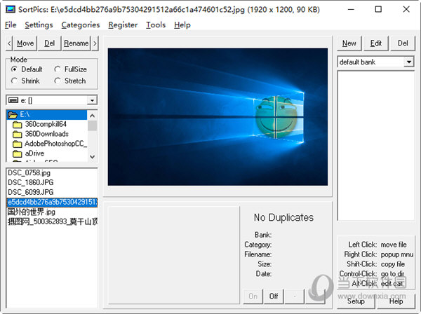Open the Categories menu
This screenshot has height=314, width=421.
(x=81, y=25)
